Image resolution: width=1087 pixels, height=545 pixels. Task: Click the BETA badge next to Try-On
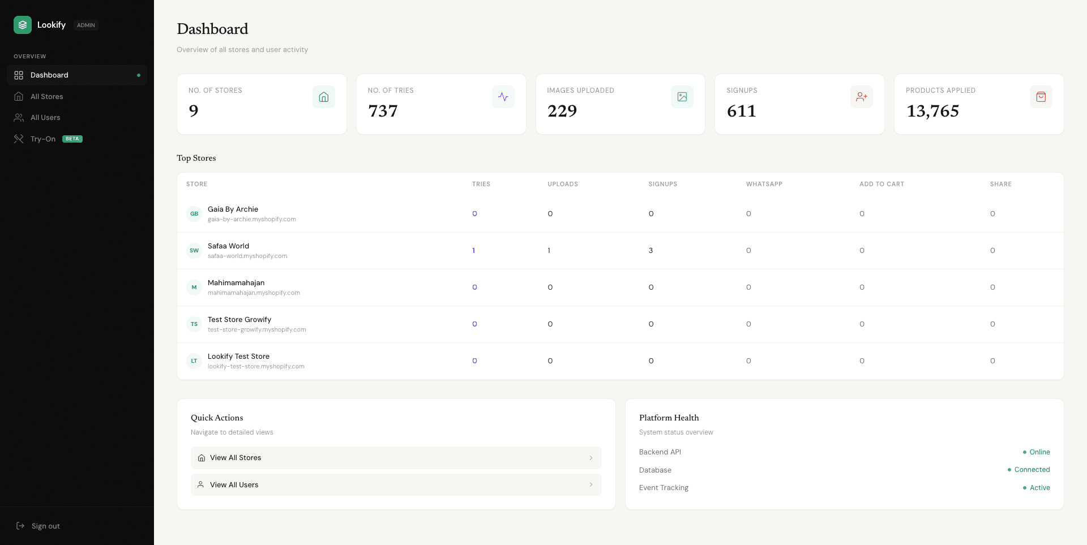tap(72, 139)
